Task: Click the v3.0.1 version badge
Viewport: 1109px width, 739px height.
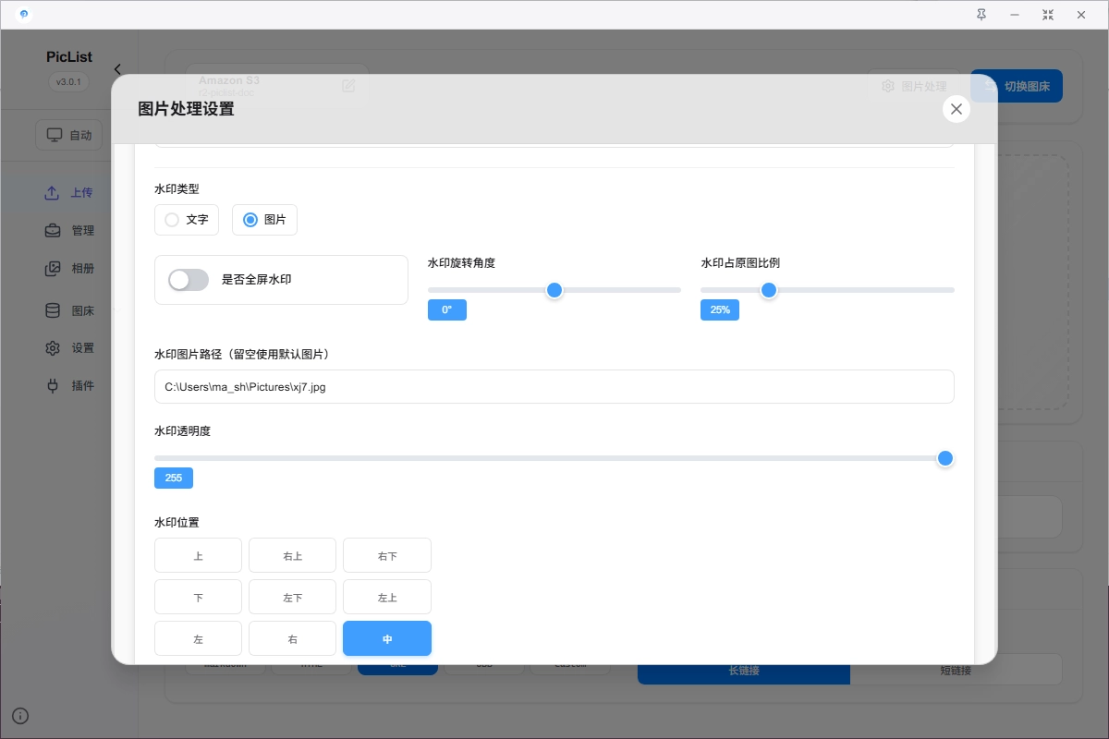Action: (68, 81)
